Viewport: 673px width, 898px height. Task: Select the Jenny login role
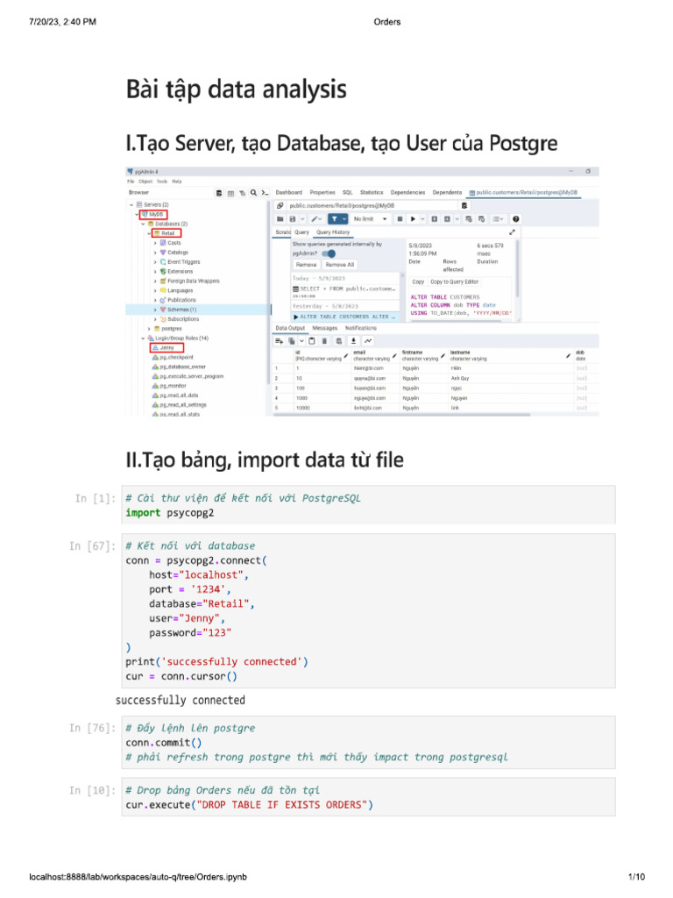click(x=166, y=348)
